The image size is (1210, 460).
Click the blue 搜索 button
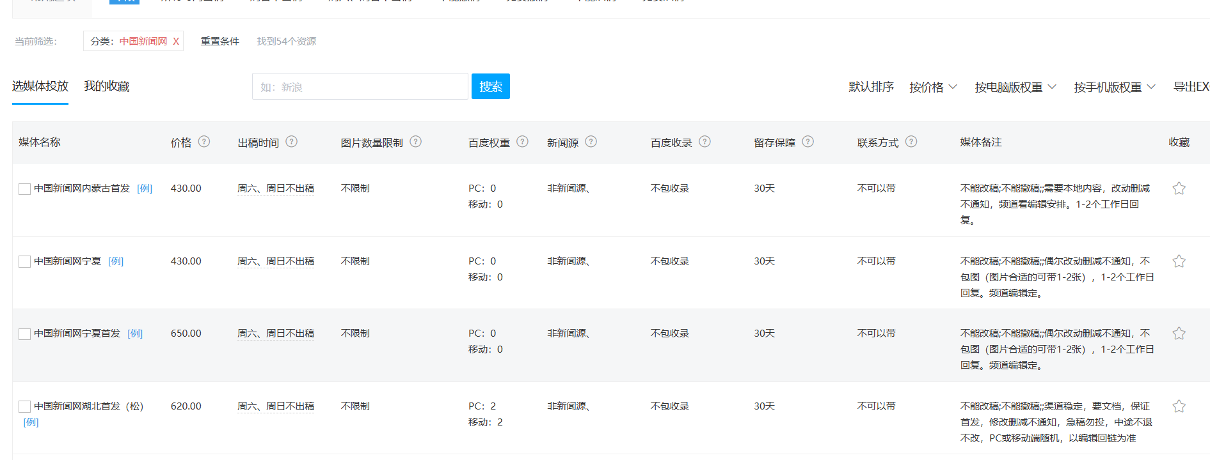(x=491, y=86)
